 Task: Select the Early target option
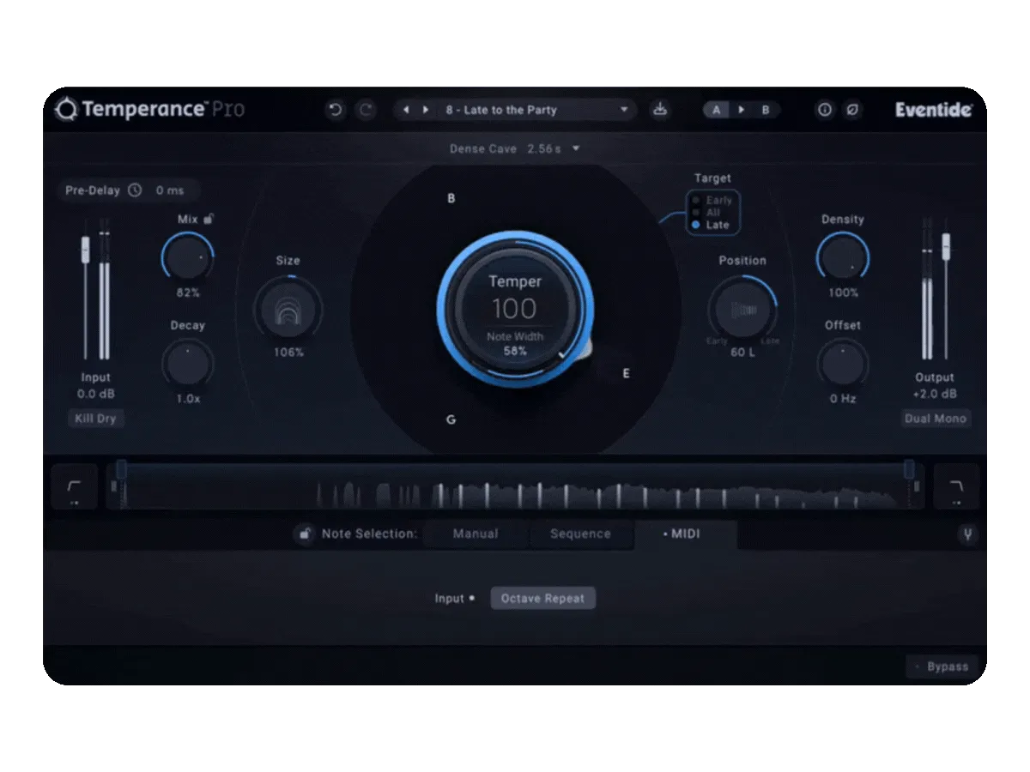coord(712,200)
